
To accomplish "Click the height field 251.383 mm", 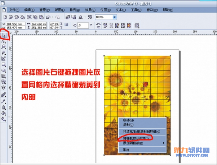I will (x=39, y=28).
